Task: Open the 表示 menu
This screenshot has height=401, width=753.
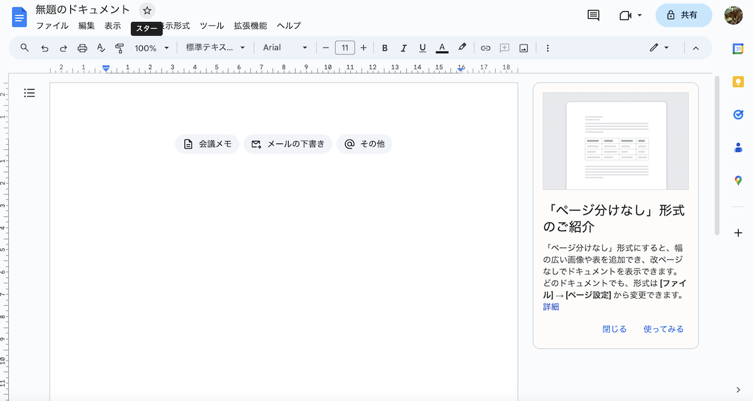Action: point(113,26)
